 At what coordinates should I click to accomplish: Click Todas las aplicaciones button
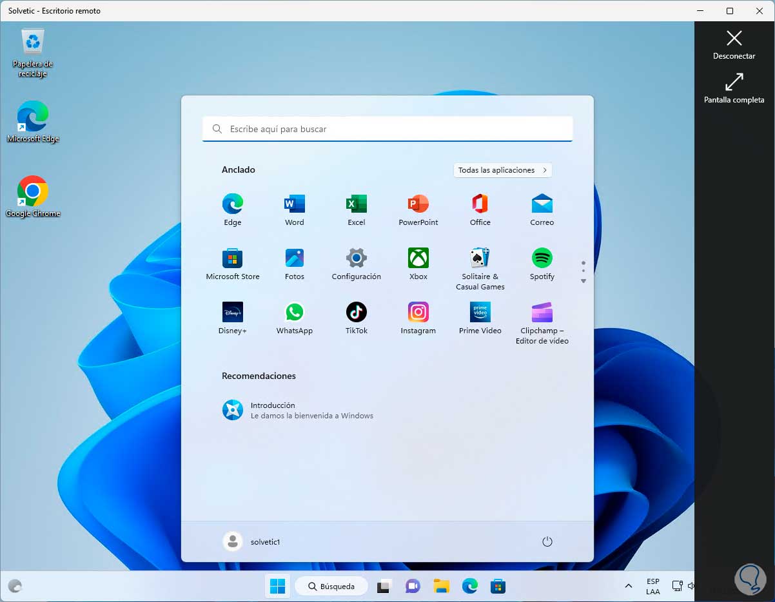tap(503, 170)
